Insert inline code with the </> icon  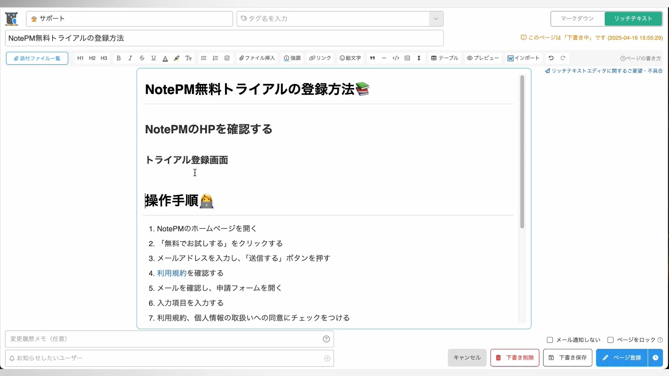(x=396, y=58)
